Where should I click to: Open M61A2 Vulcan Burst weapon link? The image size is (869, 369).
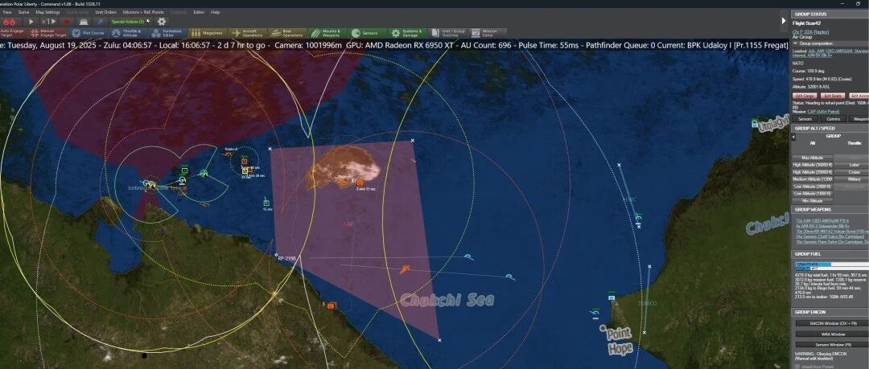click(831, 231)
